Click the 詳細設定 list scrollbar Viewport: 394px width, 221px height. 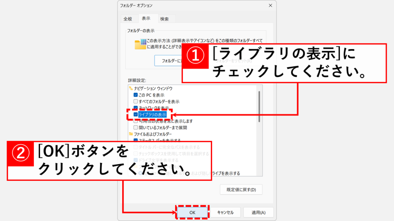point(259,107)
